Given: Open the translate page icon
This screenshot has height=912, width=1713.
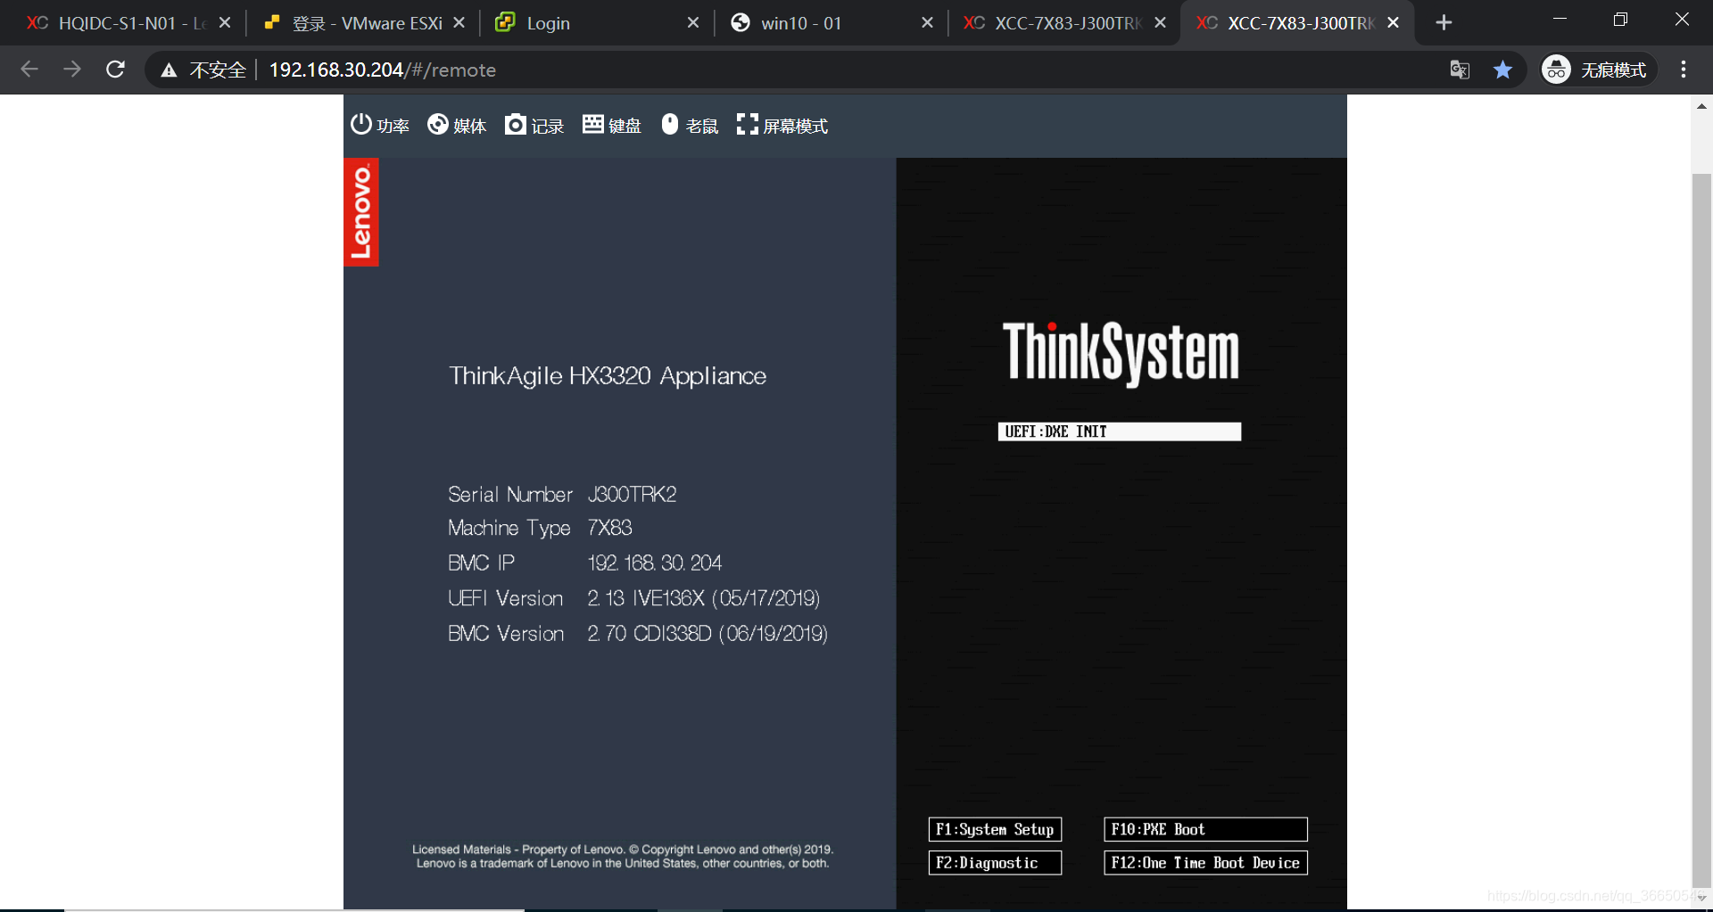Looking at the screenshot, I should tap(1460, 70).
